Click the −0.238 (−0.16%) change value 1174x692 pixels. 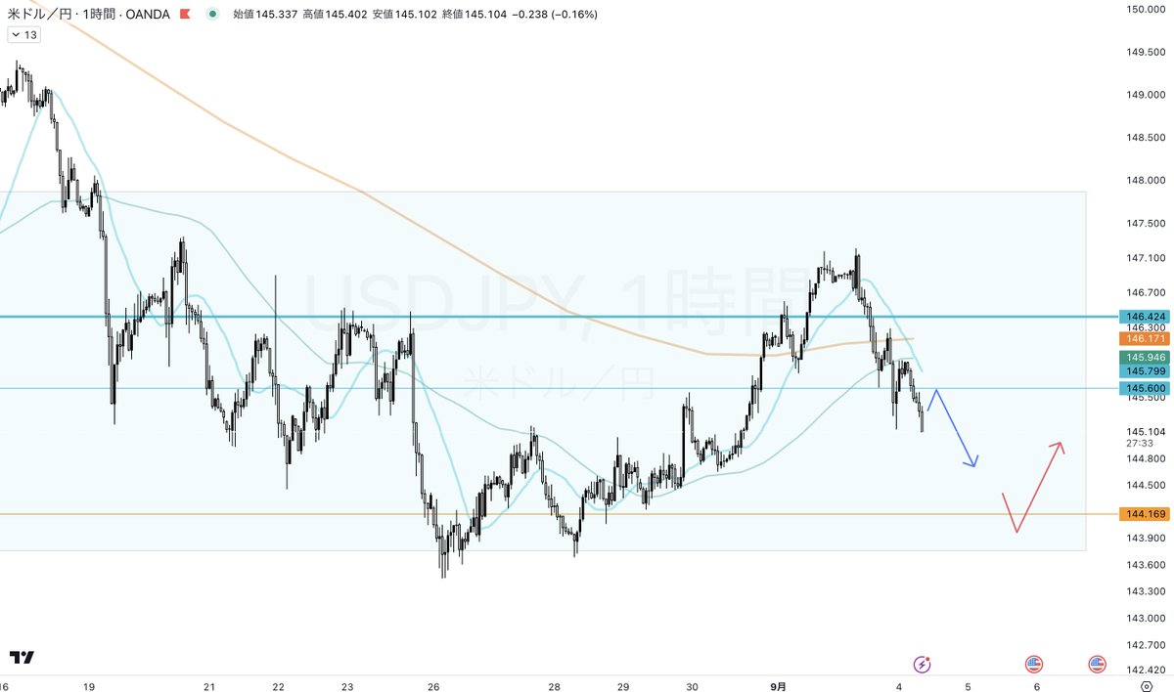[x=556, y=15]
